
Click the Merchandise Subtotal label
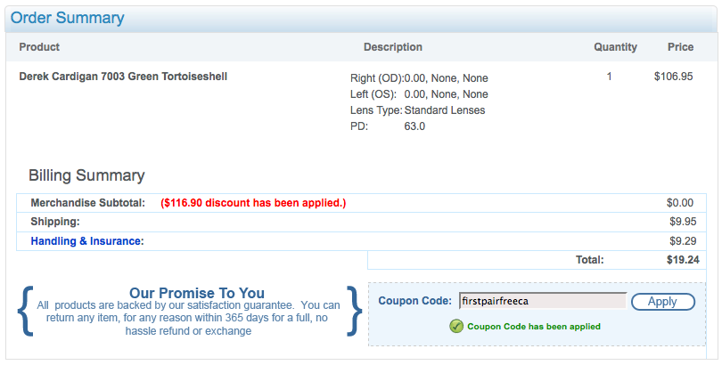pos(87,203)
